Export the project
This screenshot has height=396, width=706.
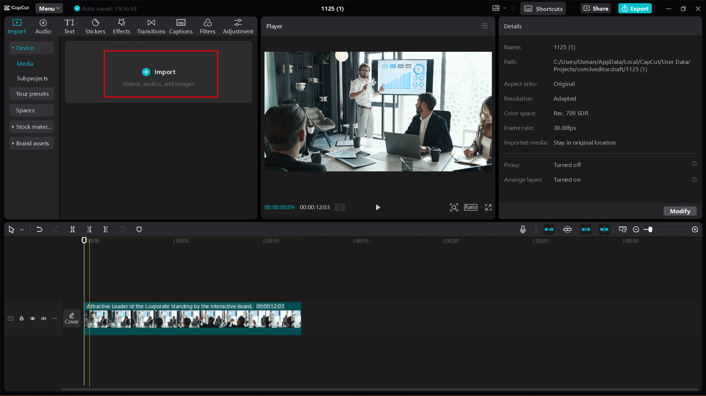[635, 9]
